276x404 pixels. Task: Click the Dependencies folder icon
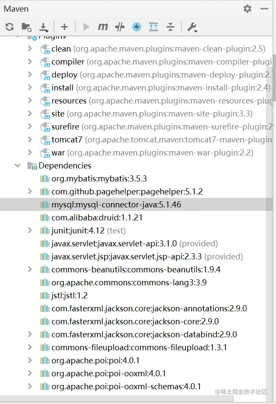click(x=32, y=166)
